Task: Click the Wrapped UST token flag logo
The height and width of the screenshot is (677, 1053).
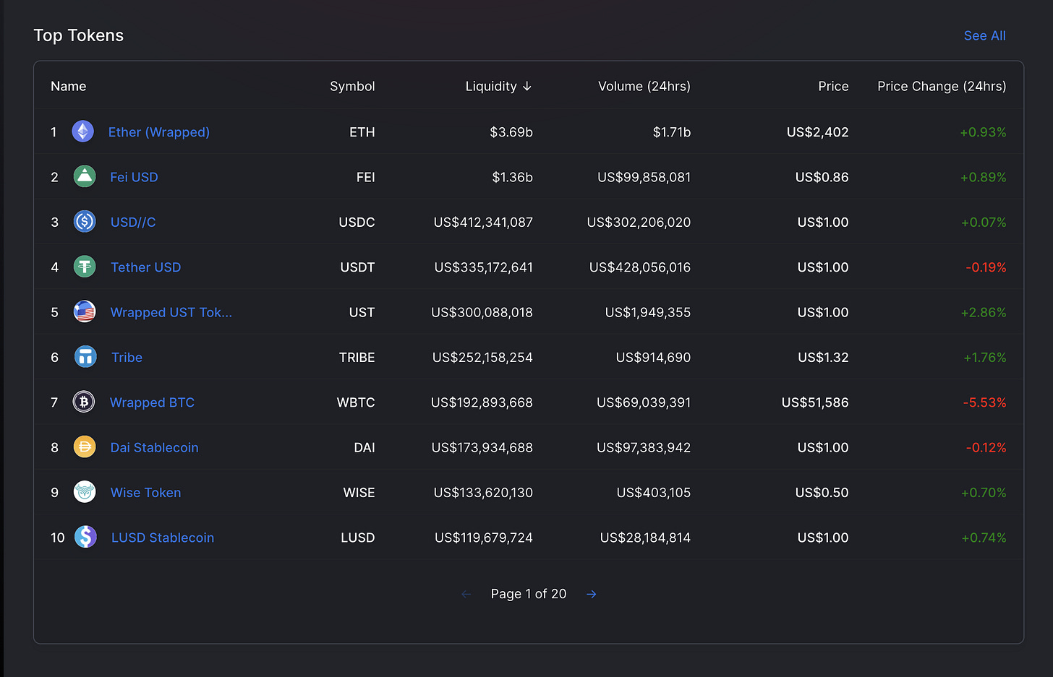Action: pyautogui.click(x=85, y=311)
